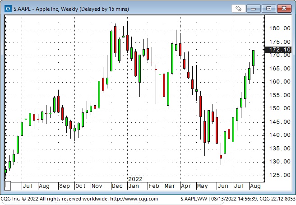The image size is (296, 205).
Task: Click the Dec label on the time axis
Action: click(117, 186)
